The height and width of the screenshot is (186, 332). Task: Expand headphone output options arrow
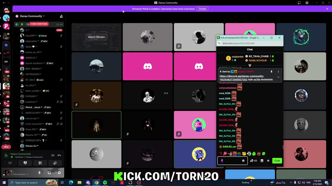53,173
